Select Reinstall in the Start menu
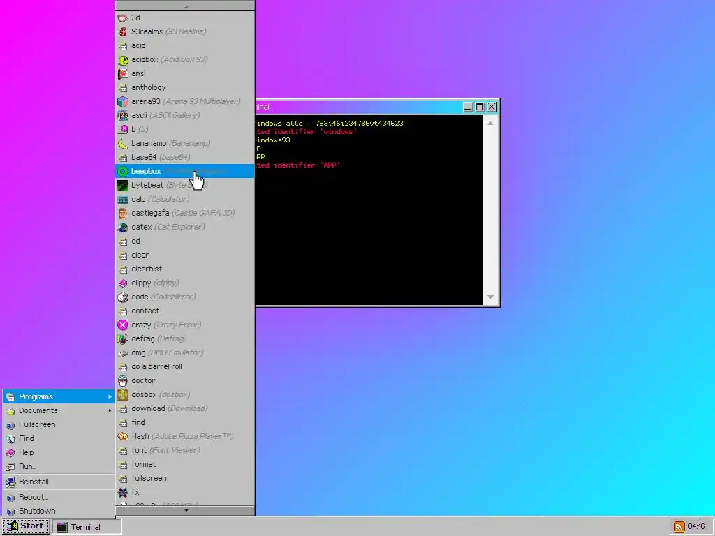Image resolution: width=715 pixels, height=536 pixels. pos(59,482)
